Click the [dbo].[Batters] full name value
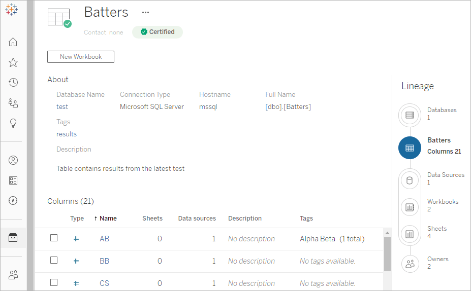This screenshot has height=291, width=471. click(288, 106)
